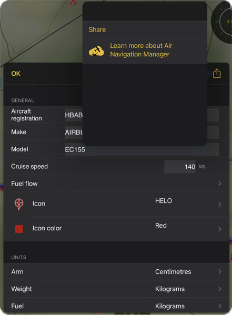This screenshot has width=232, height=315.
Task: Choose Share in the popover menu
Action: (97, 29)
